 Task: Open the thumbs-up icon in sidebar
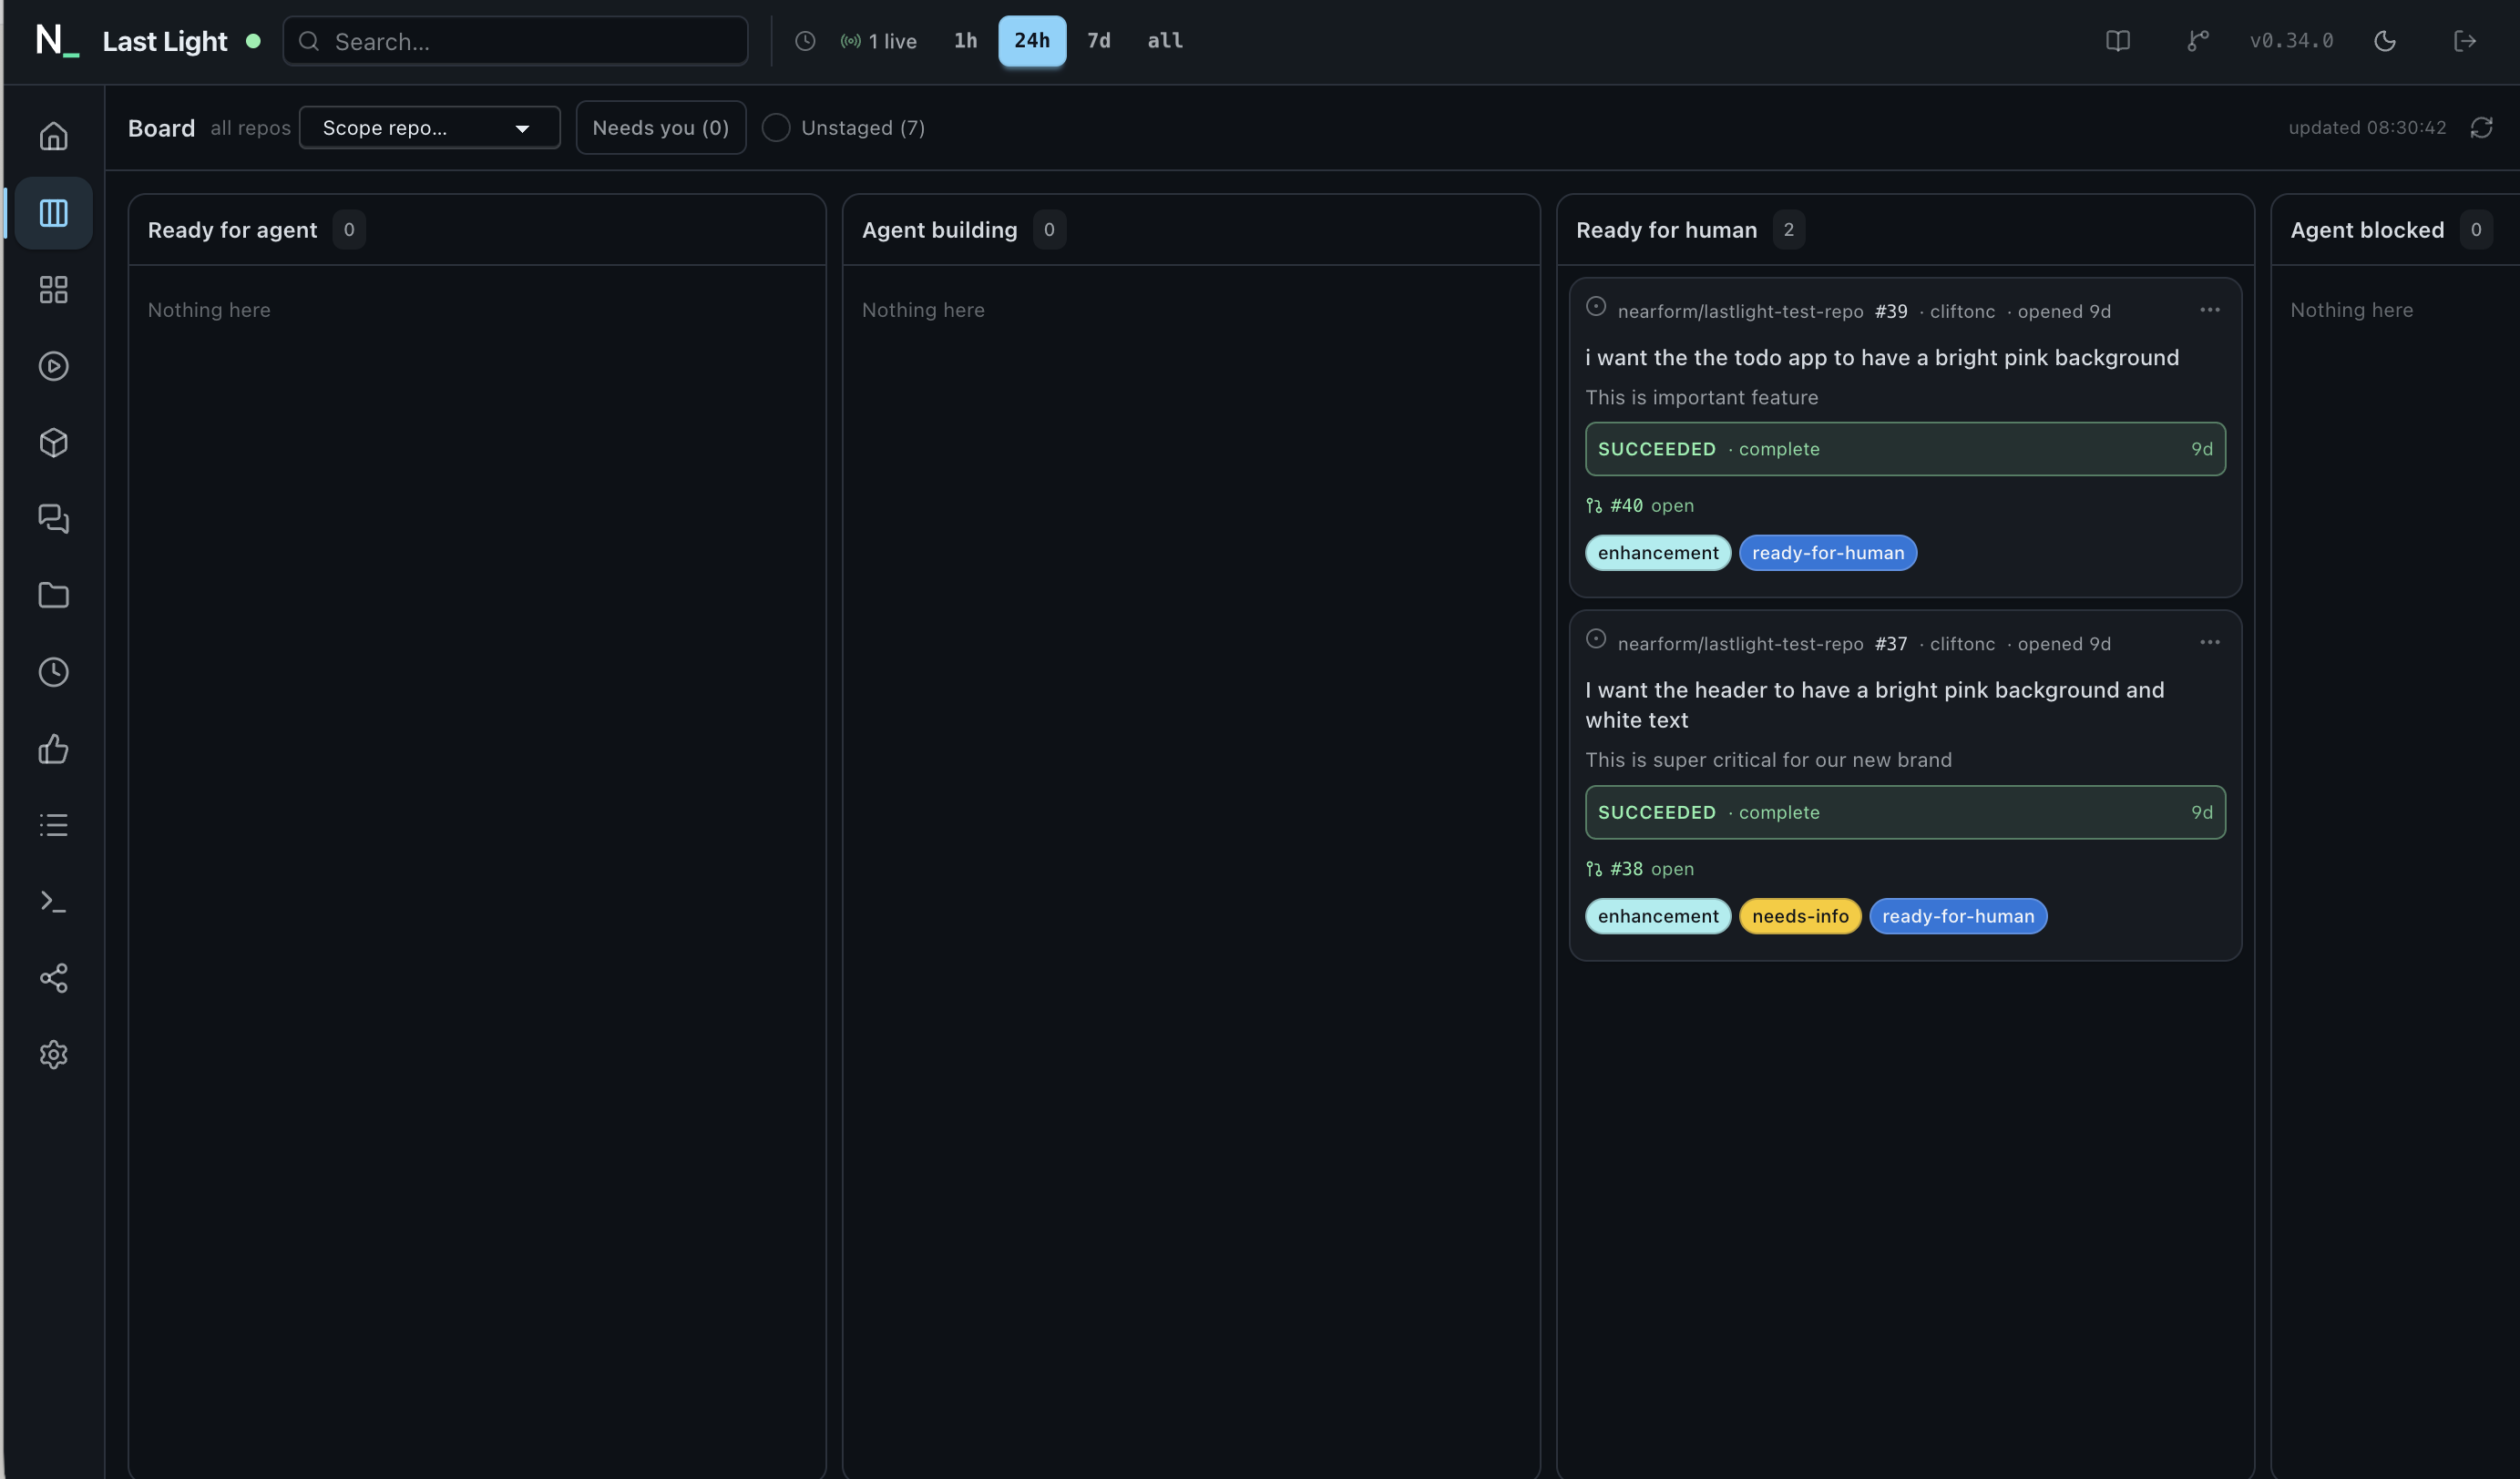tap(54, 749)
